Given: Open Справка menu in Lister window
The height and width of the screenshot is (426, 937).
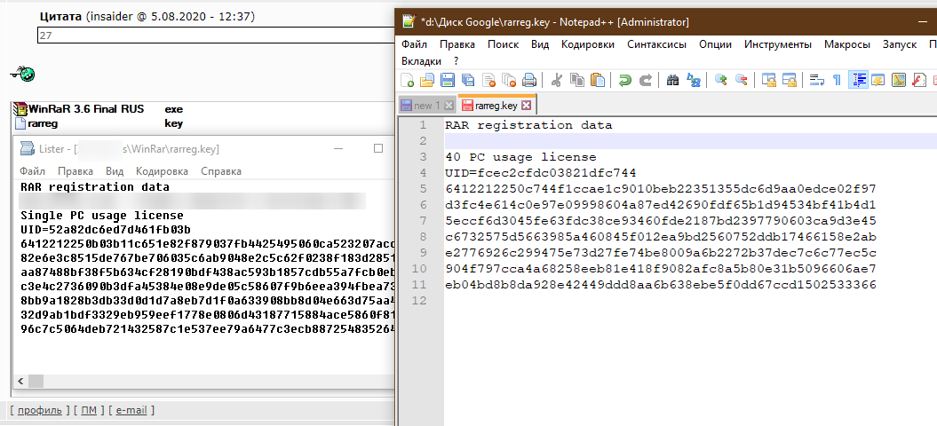Looking at the screenshot, I should click(x=221, y=171).
